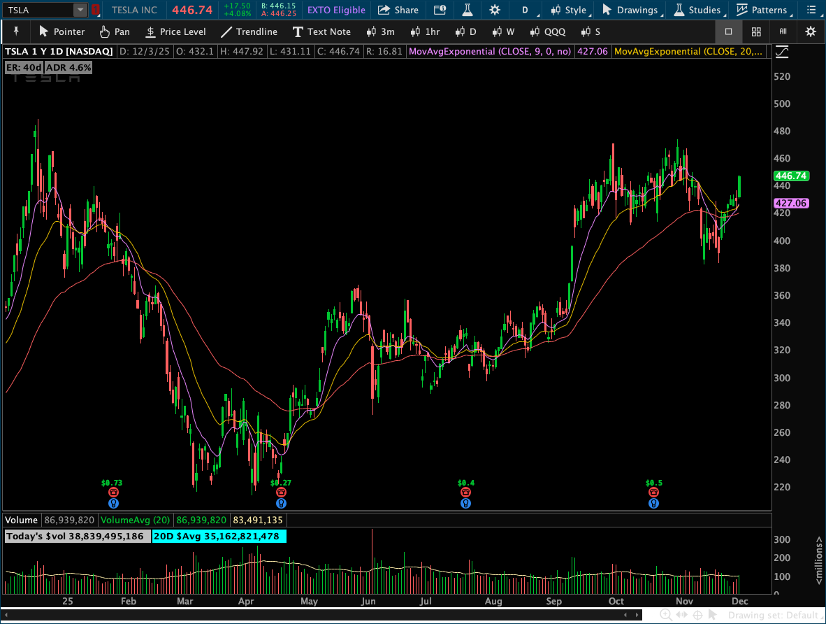
Task: Select the Pan tool
Action: (x=115, y=31)
